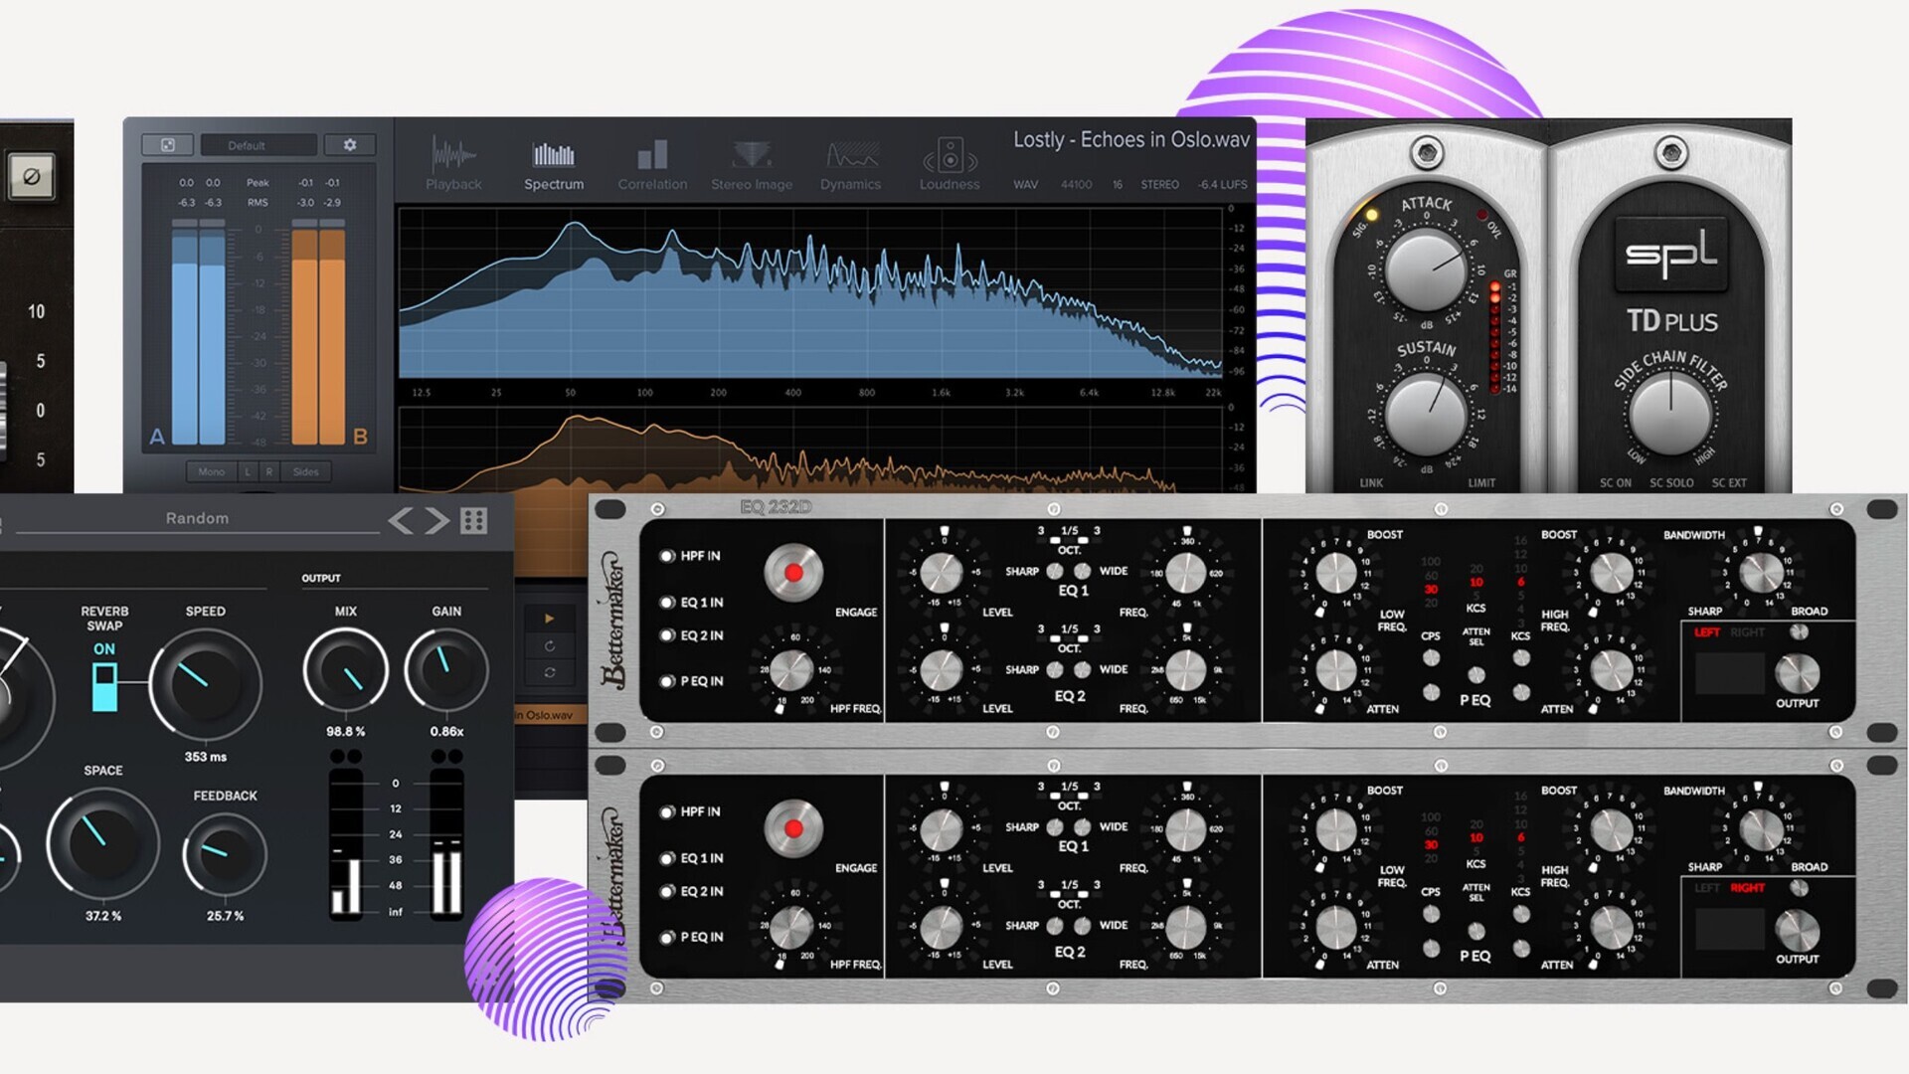The image size is (1909, 1074).
Task: Click the EQ 1 SHARP bandwidth dot on upper EQ
Action: [x=1055, y=571]
